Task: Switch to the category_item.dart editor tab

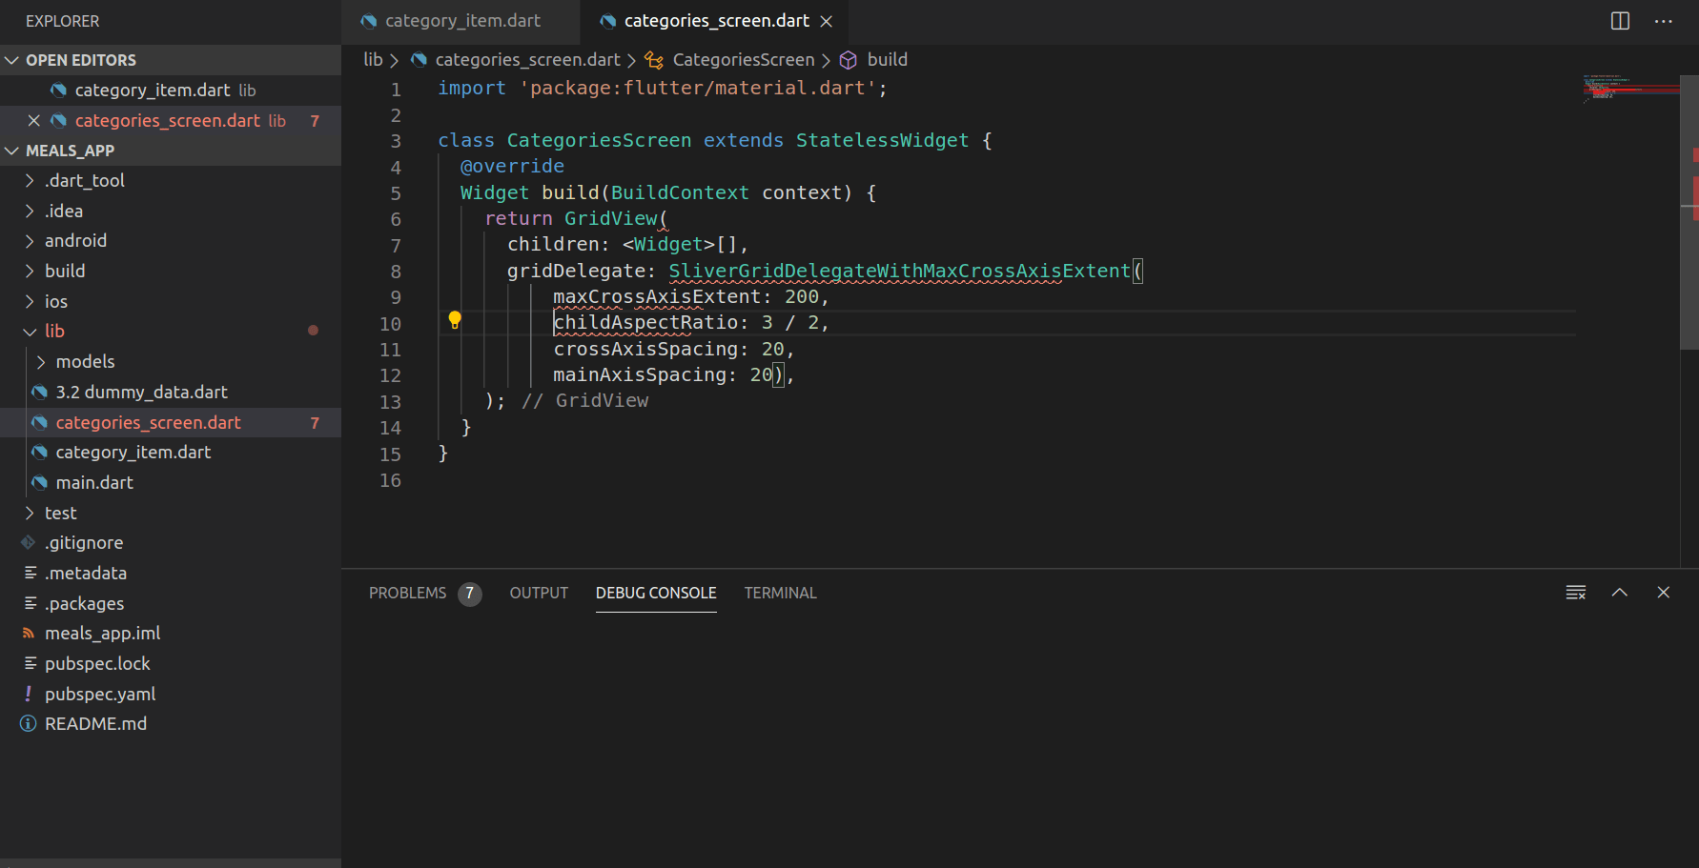Action: [461, 21]
